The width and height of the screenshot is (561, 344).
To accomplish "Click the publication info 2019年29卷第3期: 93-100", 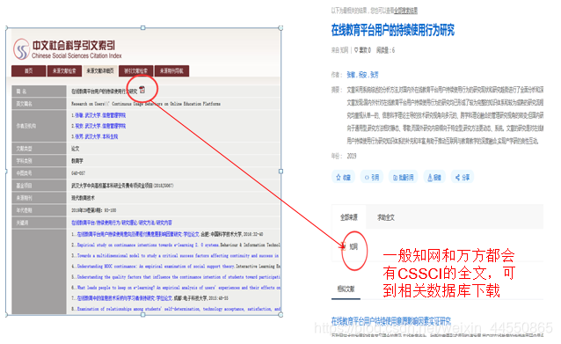I will 94,210.
